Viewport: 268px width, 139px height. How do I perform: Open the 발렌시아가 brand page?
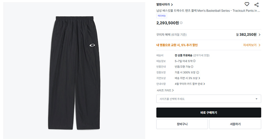(164, 5)
